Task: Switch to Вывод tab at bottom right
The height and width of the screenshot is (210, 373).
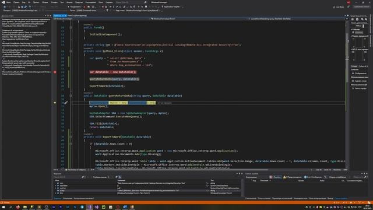Action: click(330, 198)
